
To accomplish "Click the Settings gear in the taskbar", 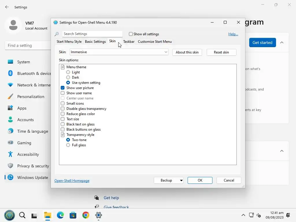I will point(99,215).
